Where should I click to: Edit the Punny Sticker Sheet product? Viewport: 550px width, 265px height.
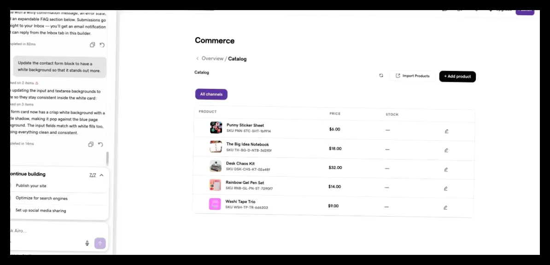446,132
